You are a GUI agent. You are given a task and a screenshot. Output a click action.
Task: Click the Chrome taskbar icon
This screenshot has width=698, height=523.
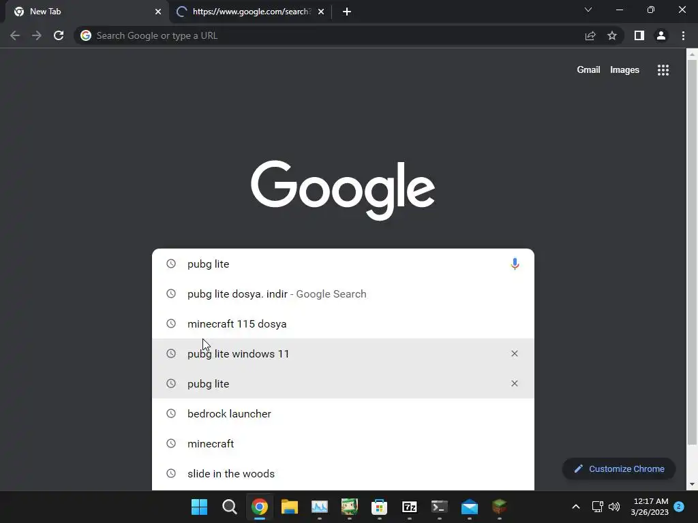pos(260,507)
